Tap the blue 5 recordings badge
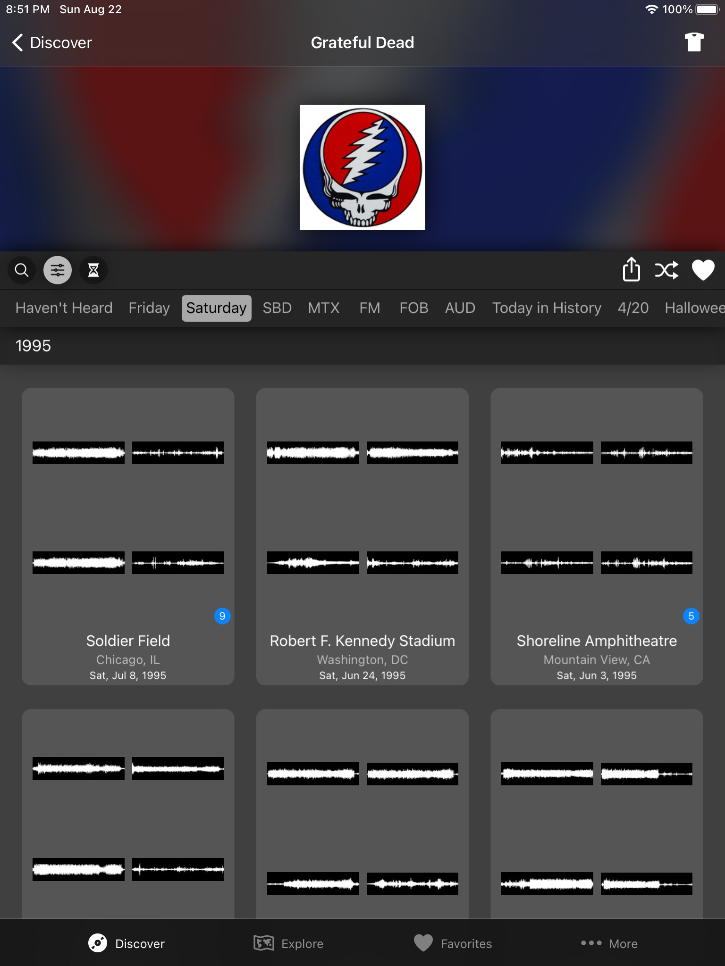 click(691, 616)
